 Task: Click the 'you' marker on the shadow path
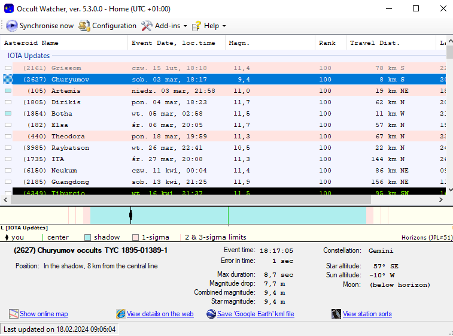coord(130,215)
